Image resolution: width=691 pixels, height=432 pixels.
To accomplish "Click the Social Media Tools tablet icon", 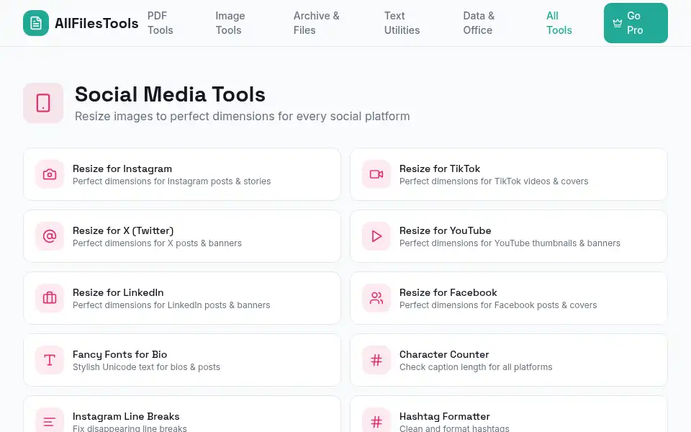I will coord(43,103).
